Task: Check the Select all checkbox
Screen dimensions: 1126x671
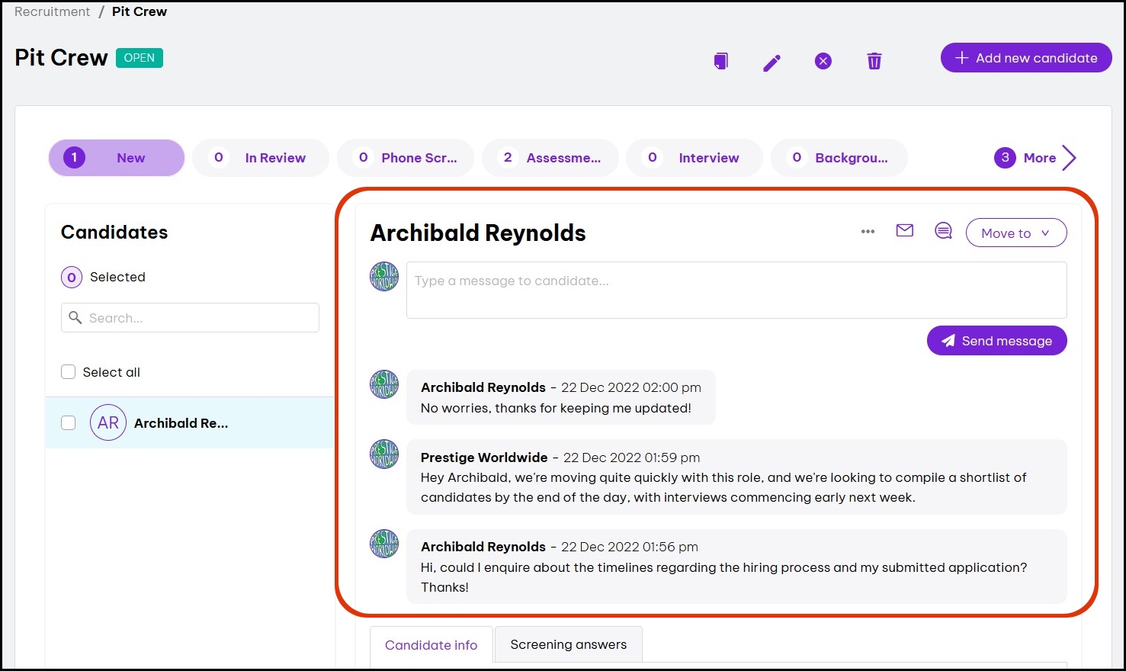Action: (x=69, y=372)
